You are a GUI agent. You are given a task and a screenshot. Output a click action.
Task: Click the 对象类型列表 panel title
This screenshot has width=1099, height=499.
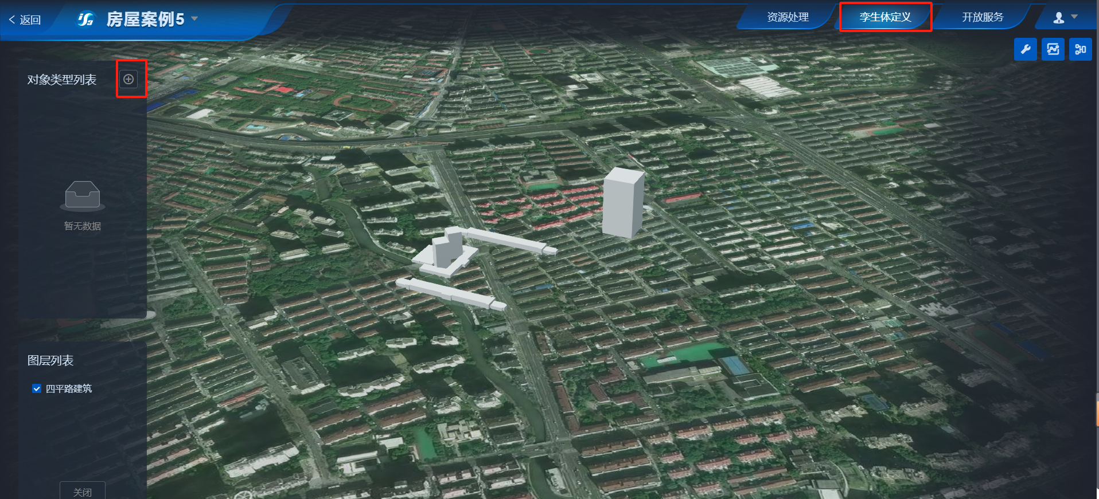tap(62, 80)
